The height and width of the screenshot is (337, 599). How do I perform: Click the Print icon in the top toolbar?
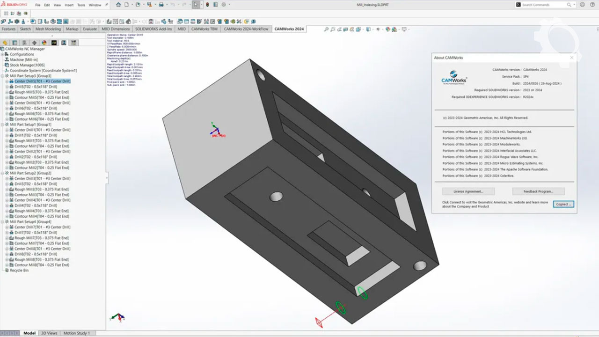pyautogui.click(x=161, y=5)
